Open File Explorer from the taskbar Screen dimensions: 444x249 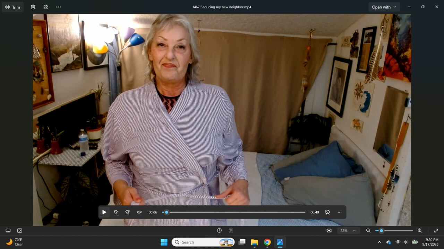click(x=255, y=242)
